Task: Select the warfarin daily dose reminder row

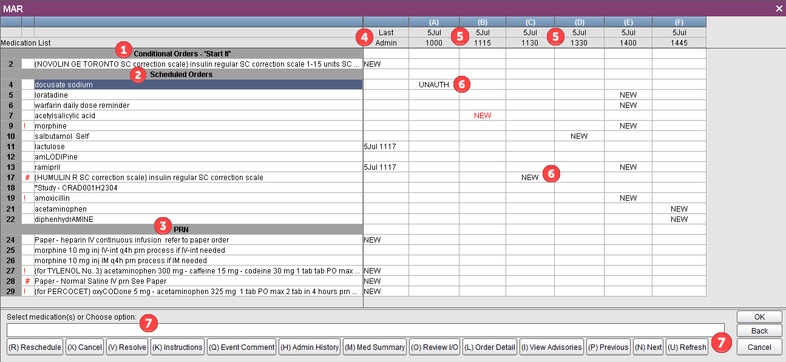Action: click(x=198, y=106)
